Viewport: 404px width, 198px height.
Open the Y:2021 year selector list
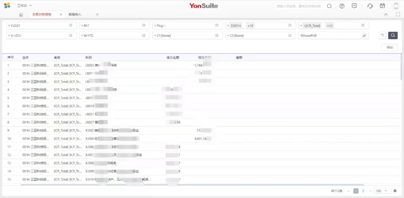[x=71, y=25]
